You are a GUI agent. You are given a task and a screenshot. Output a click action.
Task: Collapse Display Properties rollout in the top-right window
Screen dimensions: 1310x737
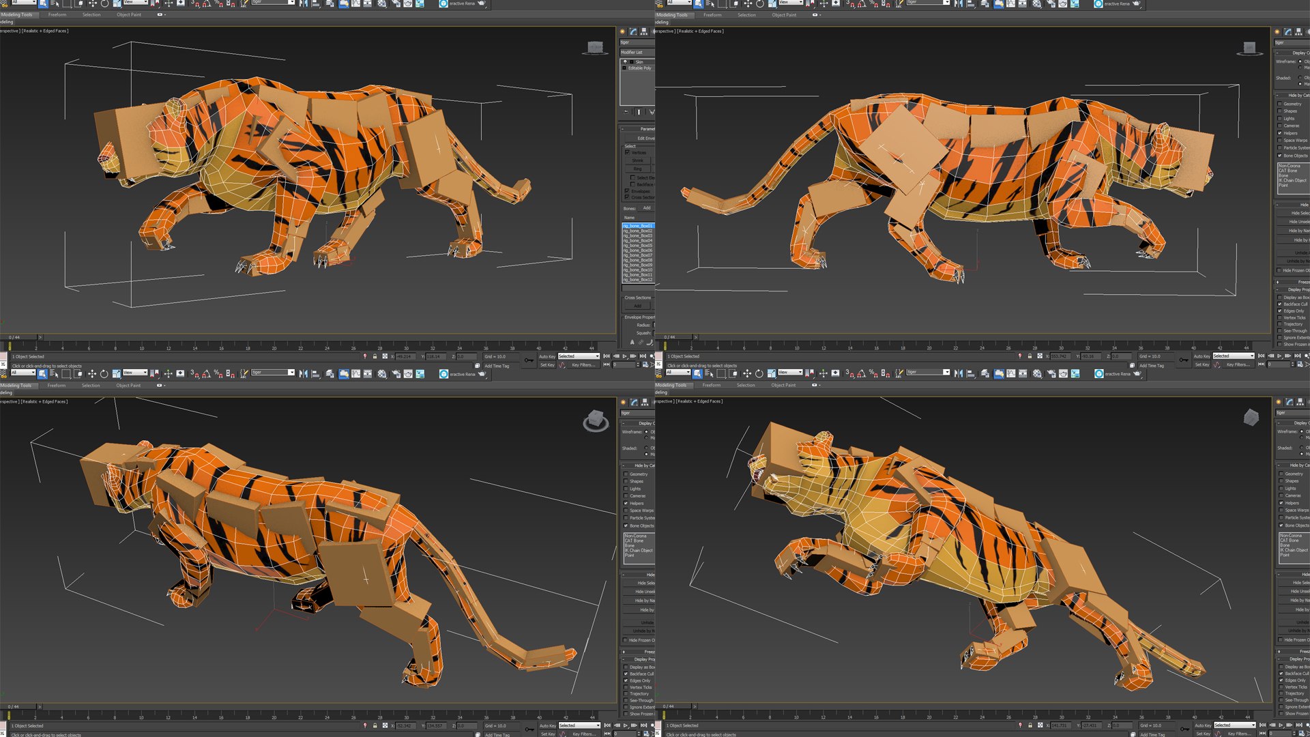point(1293,289)
